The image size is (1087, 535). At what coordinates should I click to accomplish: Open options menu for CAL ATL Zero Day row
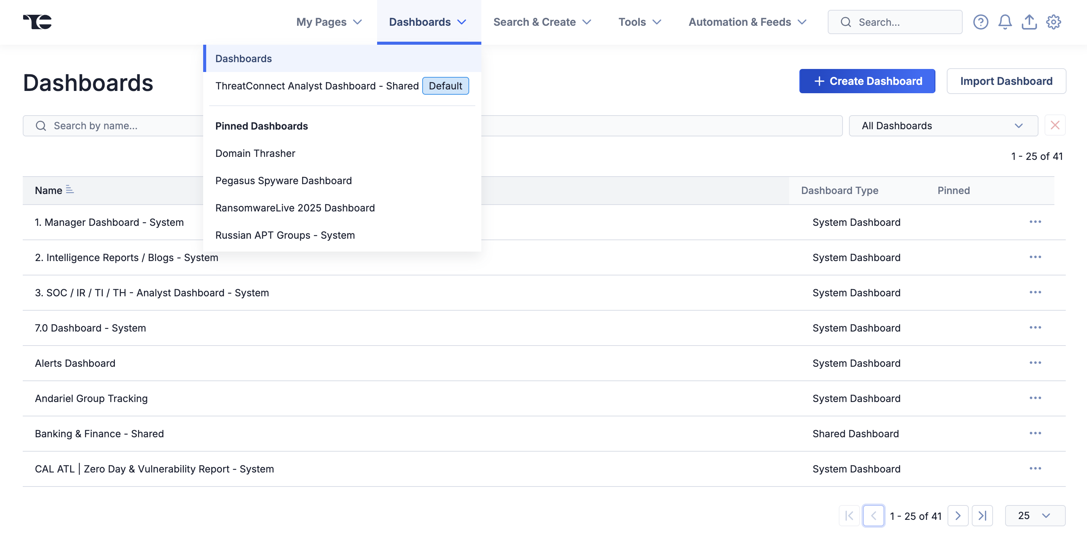pyautogui.click(x=1035, y=468)
